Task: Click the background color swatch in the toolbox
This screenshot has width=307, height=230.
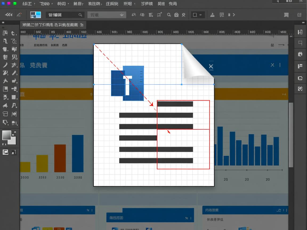Action: (x=12, y=140)
